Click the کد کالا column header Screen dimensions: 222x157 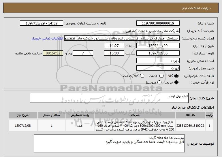tap(190, 115)
